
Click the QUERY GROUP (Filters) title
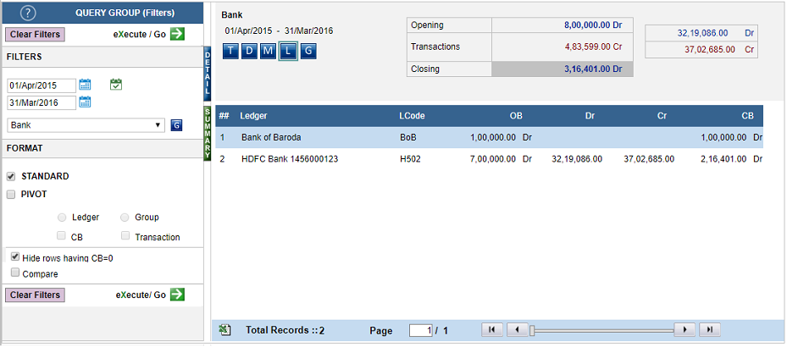[x=125, y=13]
